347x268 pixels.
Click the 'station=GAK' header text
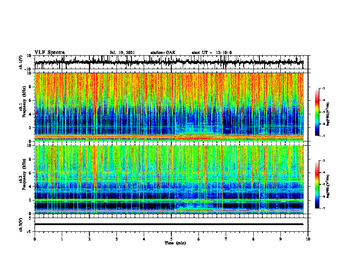(163, 53)
